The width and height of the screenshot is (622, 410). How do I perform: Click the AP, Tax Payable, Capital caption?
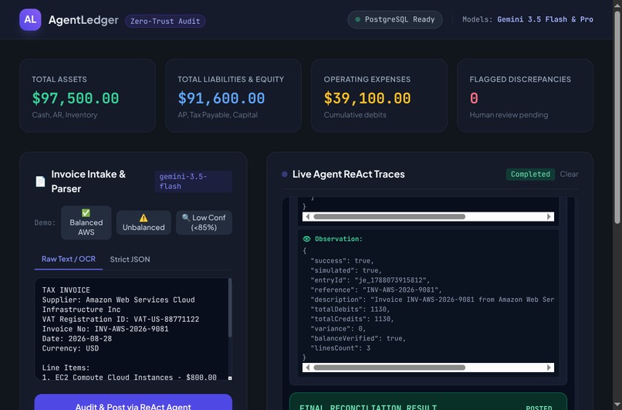tap(218, 115)
